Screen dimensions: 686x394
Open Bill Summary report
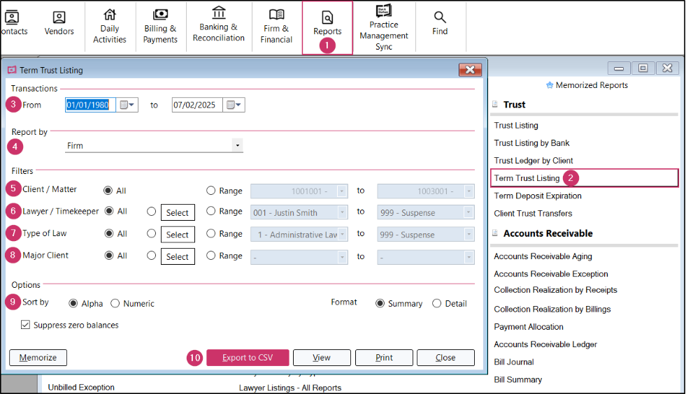tap(517, 379)
